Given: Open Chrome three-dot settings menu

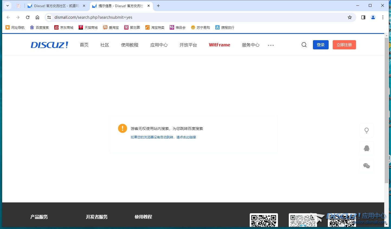Looking at the screenshot, I should coord(383,17).
